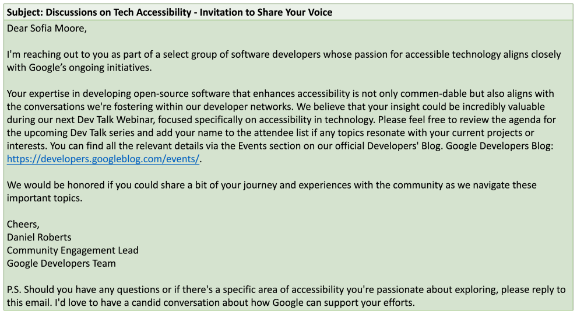Image resolution: width=577 pixels, height=314 pixels.
Task: Click the 'Community Engagement Lead' title line
Action: (72, 250)
